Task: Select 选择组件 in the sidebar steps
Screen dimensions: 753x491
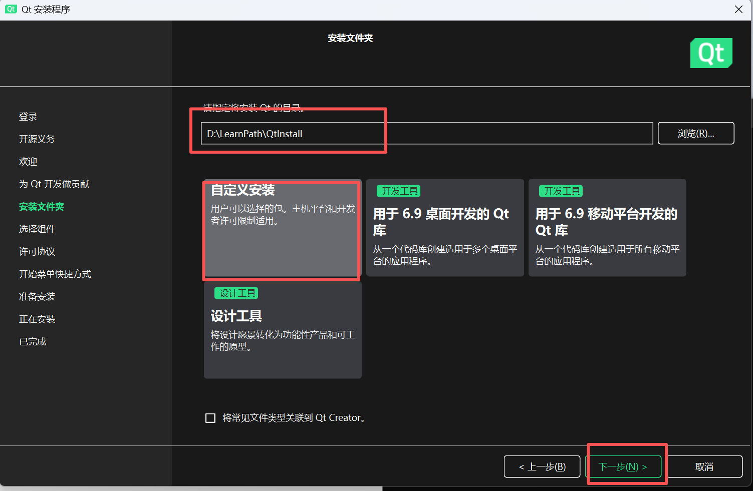Action: pos(36,229)
